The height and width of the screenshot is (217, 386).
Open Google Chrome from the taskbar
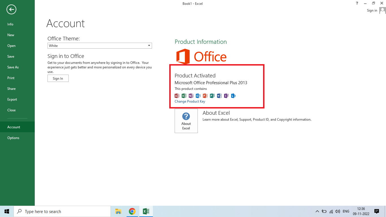point(132,211)
